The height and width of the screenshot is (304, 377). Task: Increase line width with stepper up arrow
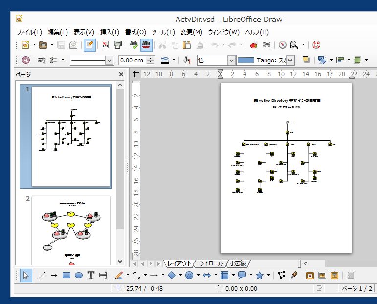click(151, 58)
